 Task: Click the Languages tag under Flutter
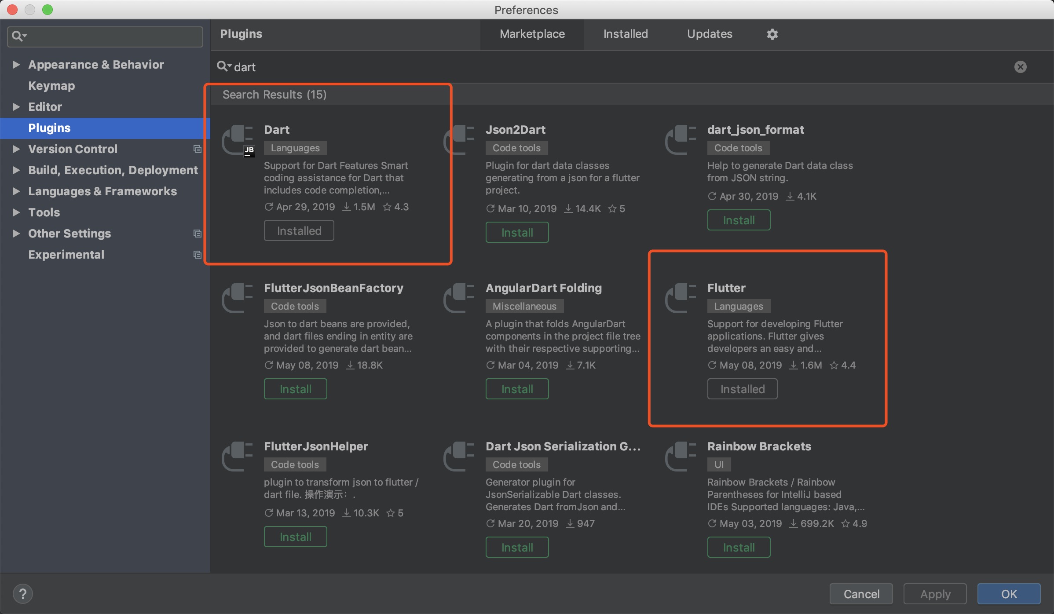pos(739,306)
